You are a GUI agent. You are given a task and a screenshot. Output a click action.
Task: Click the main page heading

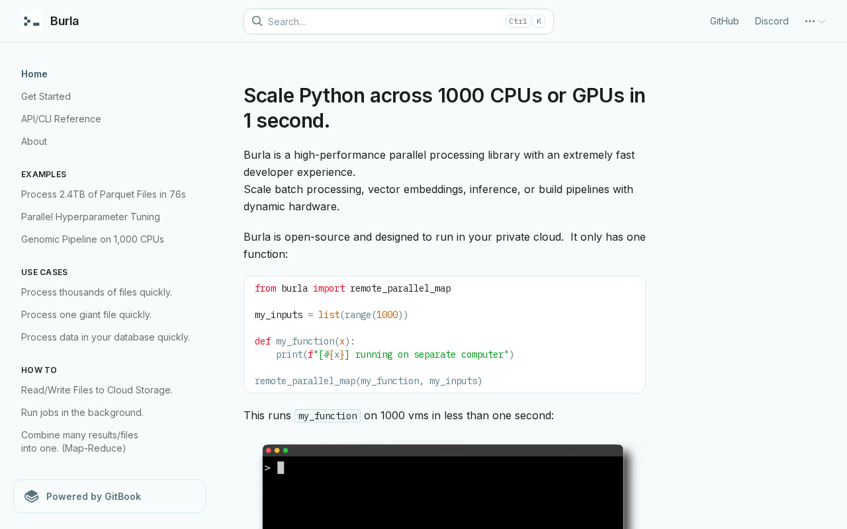pyautogui.click(x=445, y=108)
